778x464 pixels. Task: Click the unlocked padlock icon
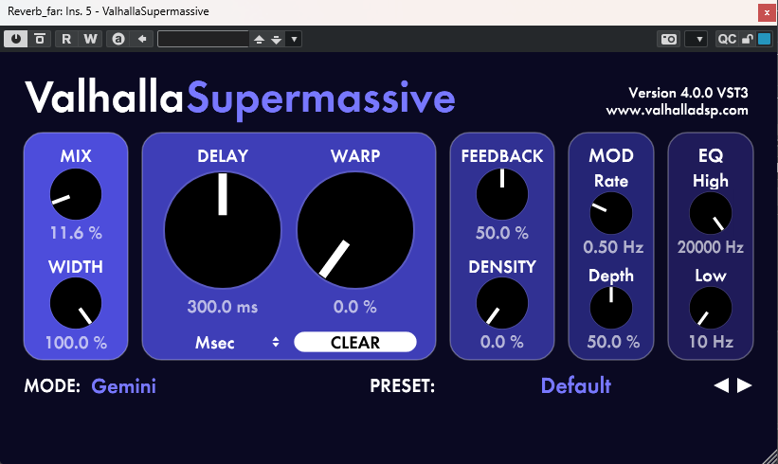point(748,39)
